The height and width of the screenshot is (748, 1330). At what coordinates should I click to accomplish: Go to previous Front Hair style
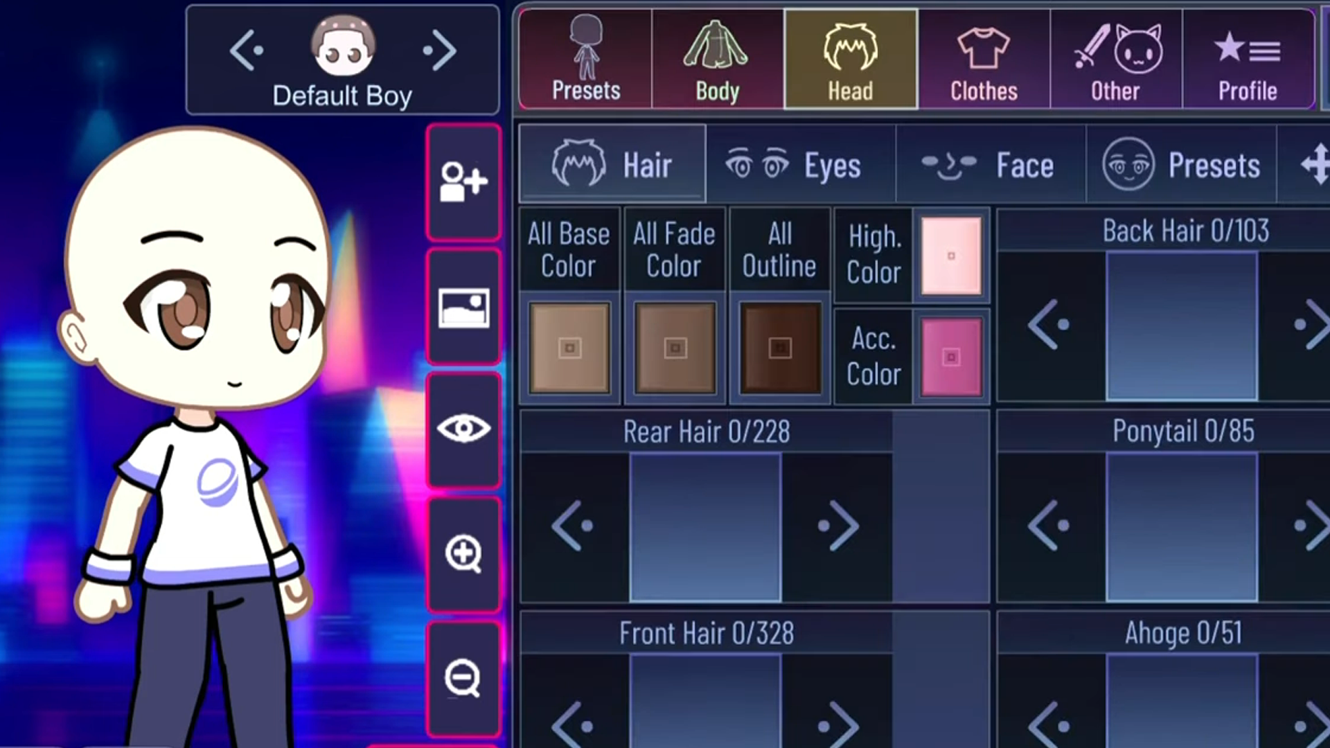[572, 724]
